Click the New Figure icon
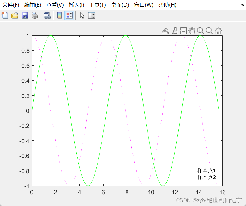246x206 pixels. (x=5, y=16)
